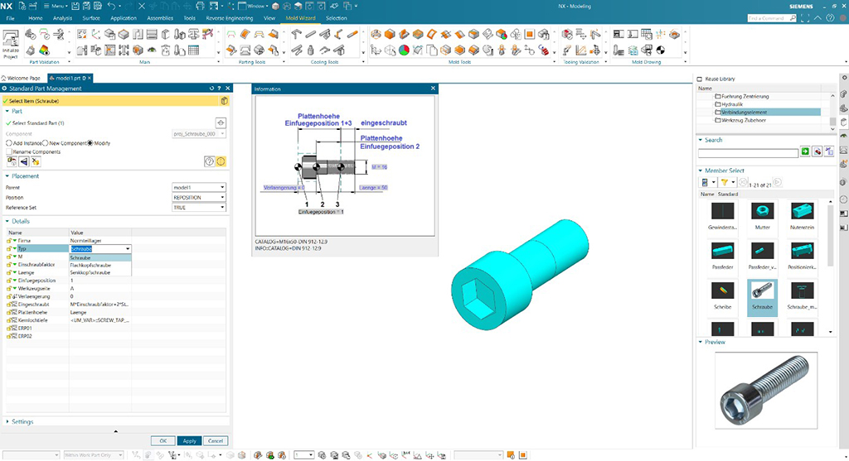Open the Parent dropdown showing model1
The height and width of the screenshot is (461, 849).
click(x=198, y=187)
